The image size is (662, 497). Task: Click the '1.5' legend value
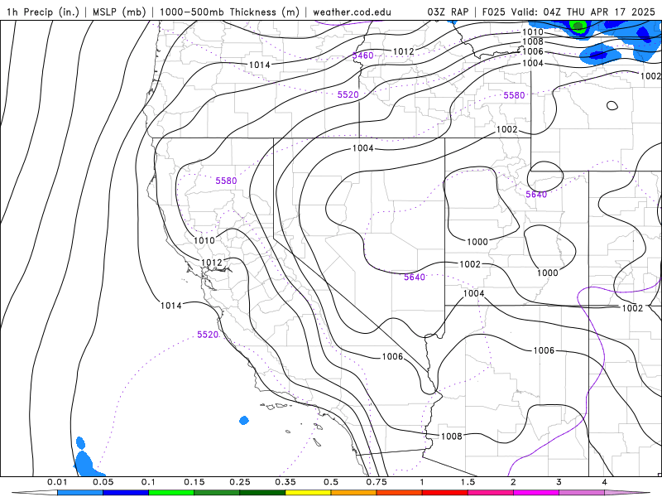pos(468,482)
